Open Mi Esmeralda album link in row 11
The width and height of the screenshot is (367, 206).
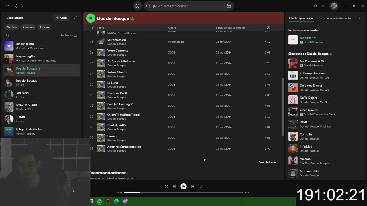[176, 42]
